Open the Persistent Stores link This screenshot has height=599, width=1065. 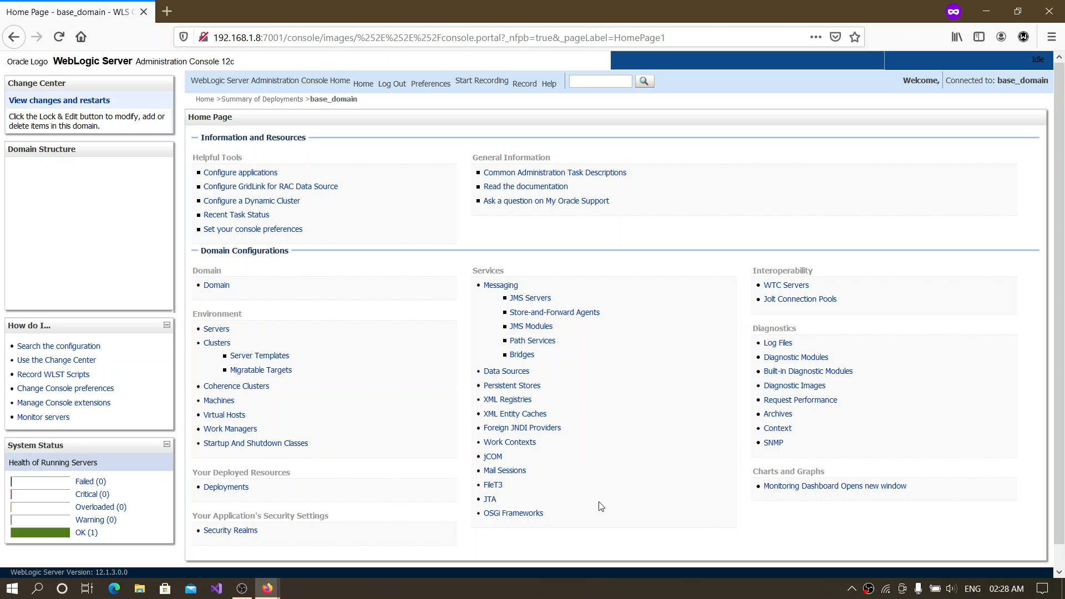[x=512, y=385]
